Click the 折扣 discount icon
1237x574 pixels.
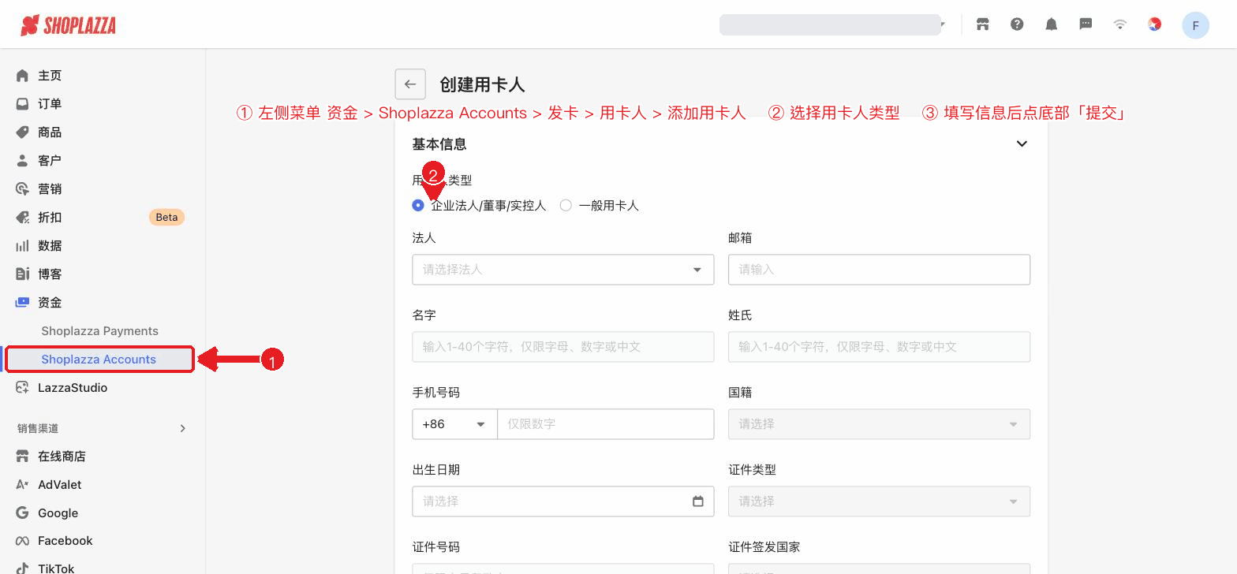22,218
